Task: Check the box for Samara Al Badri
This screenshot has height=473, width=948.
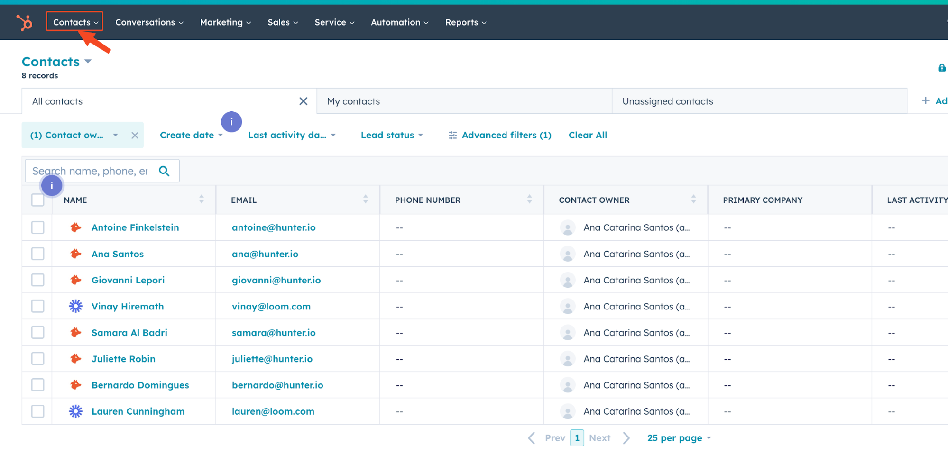Action: click(37, 333)
